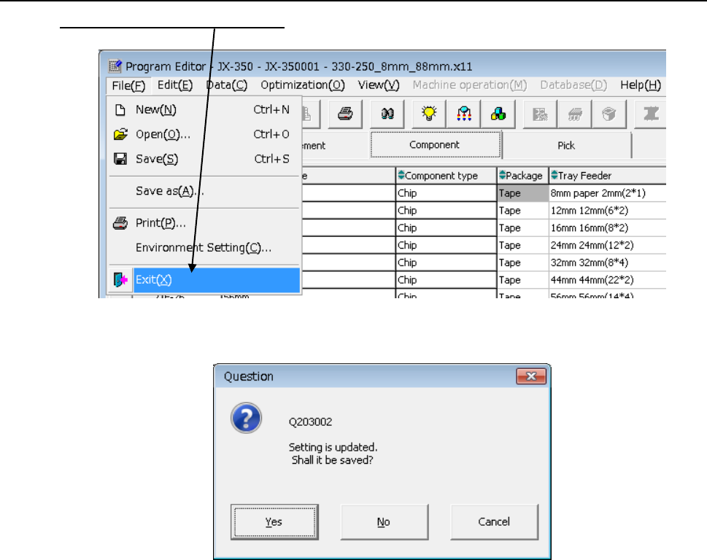The image size is (707, 560).
Task: Open the Edit(E) menu
Action: tap(175, 85)
